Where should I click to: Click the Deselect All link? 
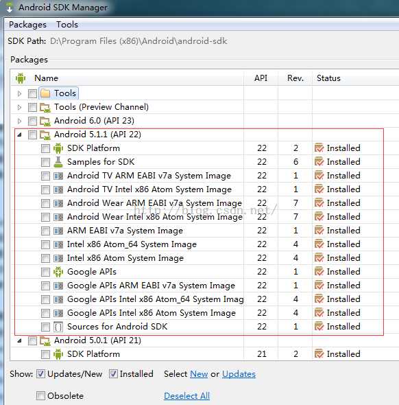click(186, 395)
